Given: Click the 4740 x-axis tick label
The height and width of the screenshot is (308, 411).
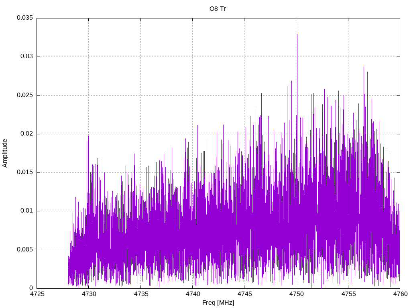Looking at the screenshot, I should point(192,294).
